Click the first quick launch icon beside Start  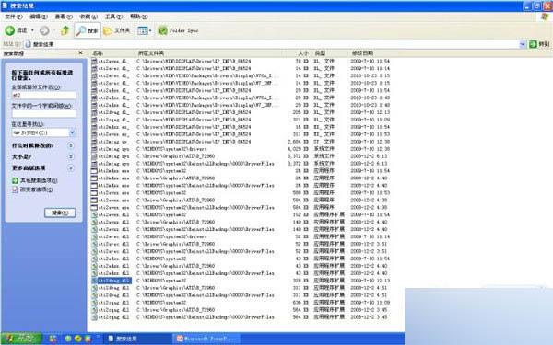[x=53, y=339]
